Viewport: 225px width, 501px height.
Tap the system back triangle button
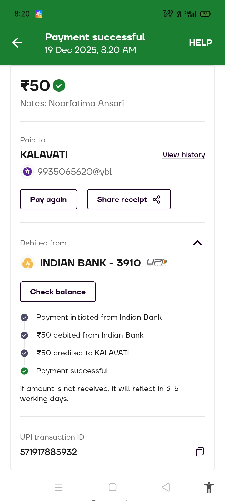[166, 487]
